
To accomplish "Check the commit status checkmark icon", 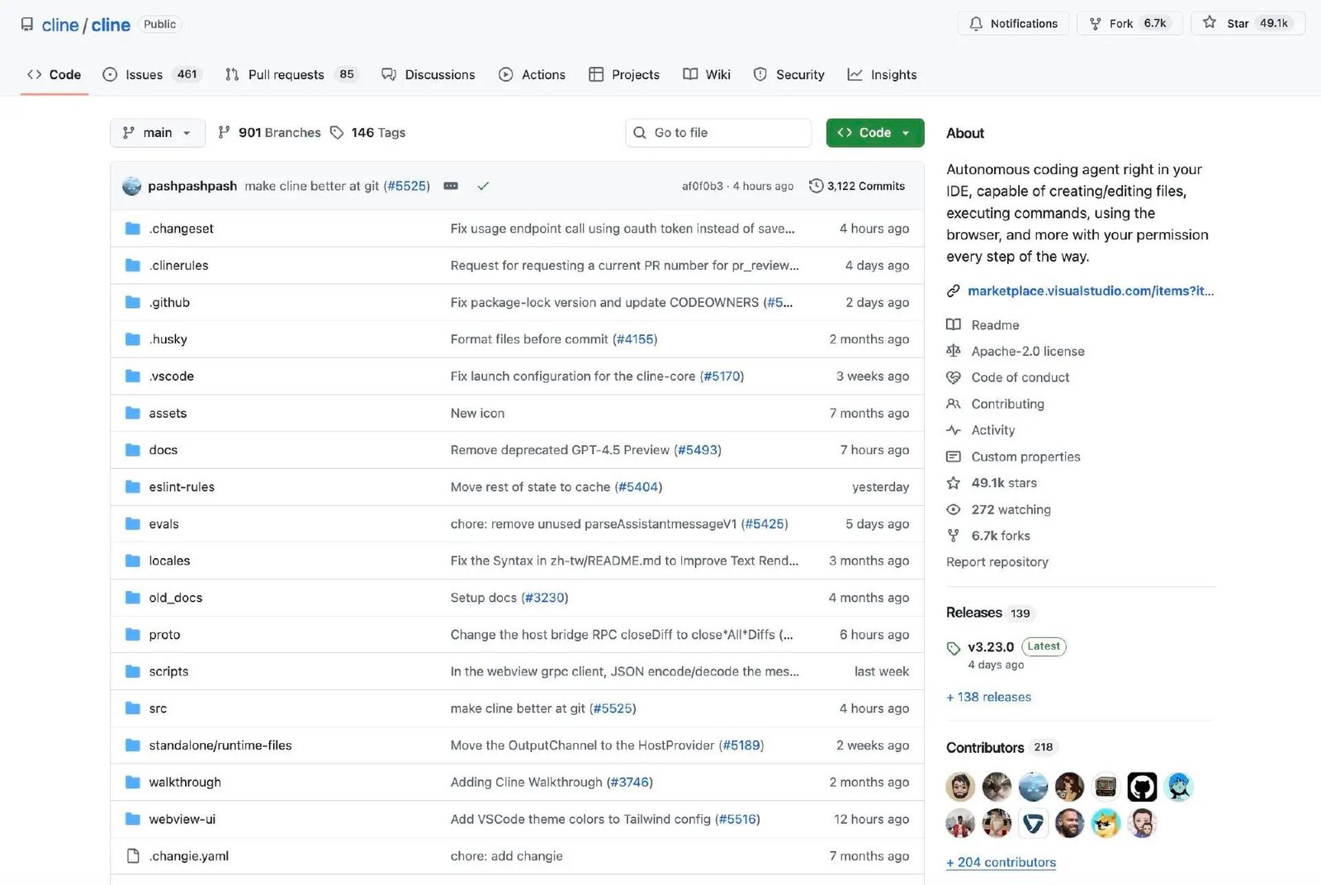I will tap(483, 186).
